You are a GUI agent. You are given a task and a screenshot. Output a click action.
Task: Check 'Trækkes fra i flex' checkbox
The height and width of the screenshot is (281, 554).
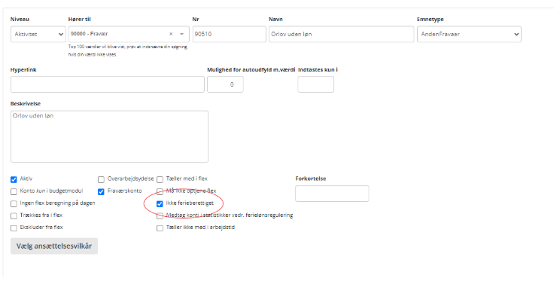click(14, 215)
